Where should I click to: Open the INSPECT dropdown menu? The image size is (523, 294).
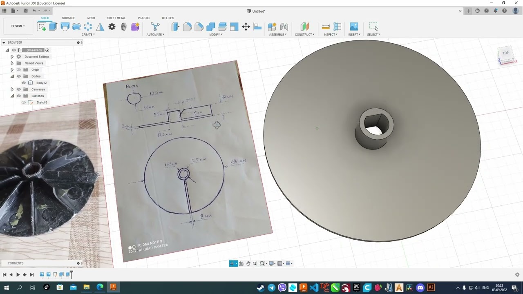pyautogui.click(x=331, y=35)
